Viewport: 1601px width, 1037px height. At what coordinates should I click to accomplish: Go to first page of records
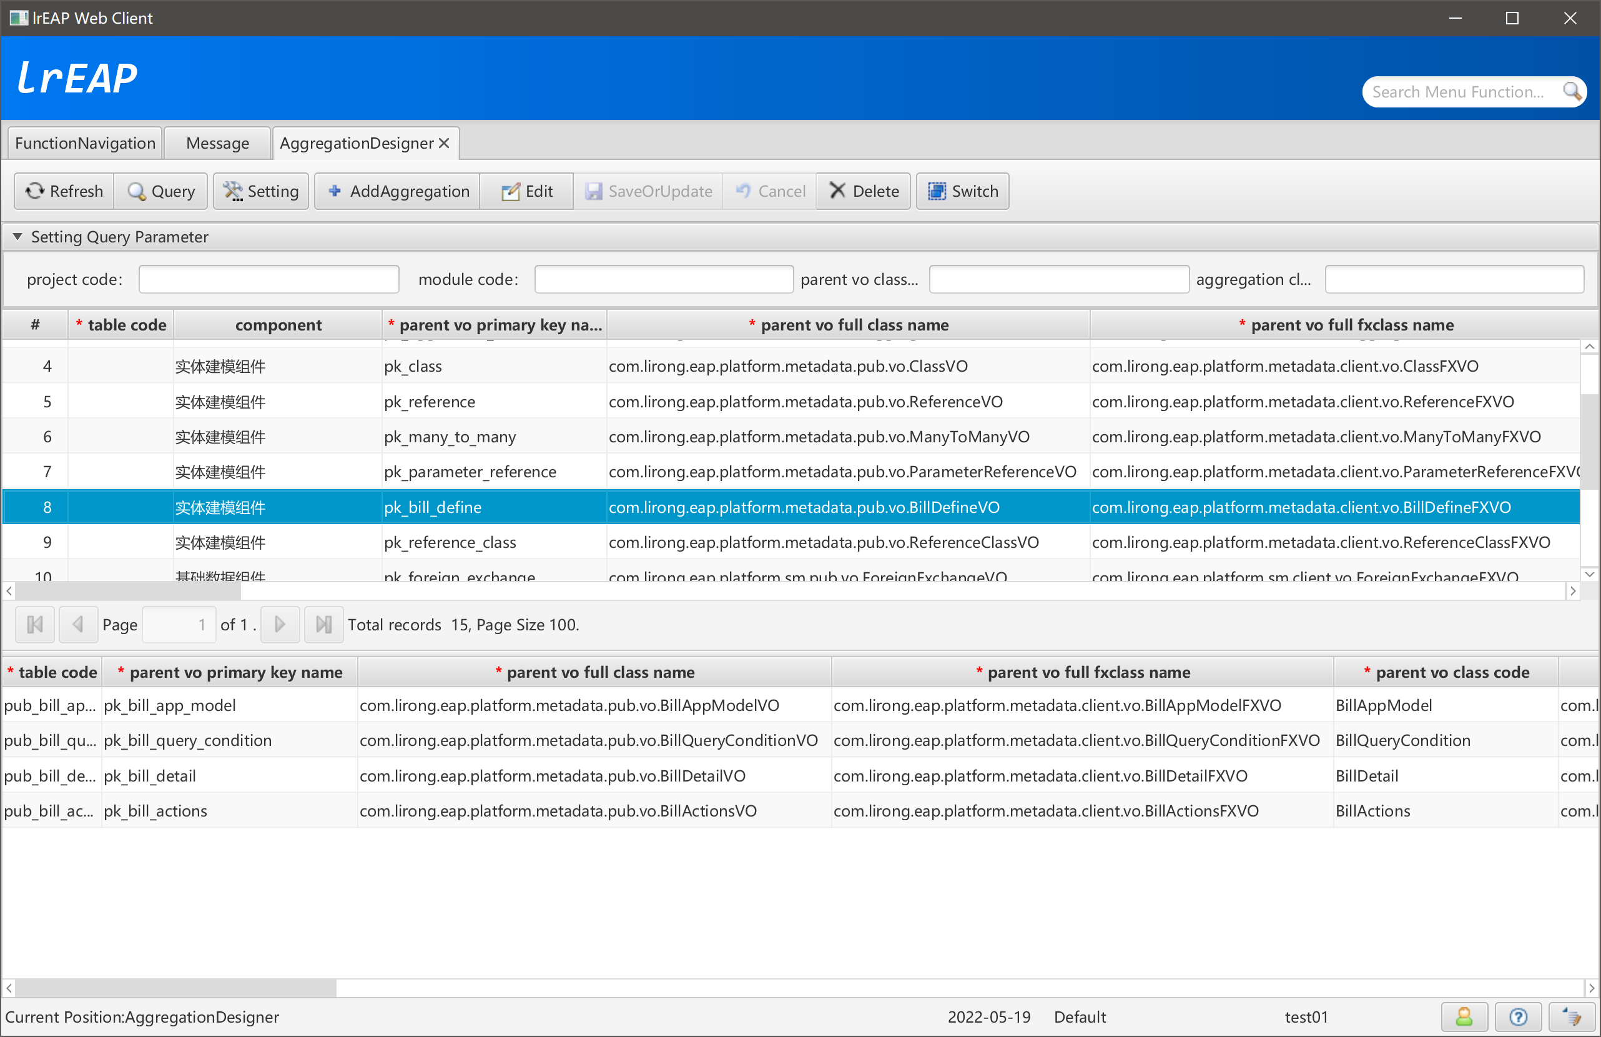[x=35, y=625]
